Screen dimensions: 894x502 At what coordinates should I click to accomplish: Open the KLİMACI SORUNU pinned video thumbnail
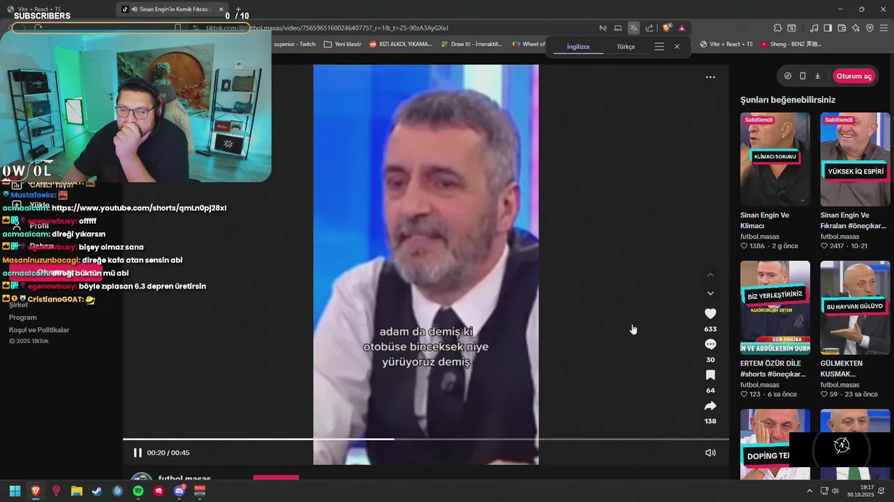(775, 159)
